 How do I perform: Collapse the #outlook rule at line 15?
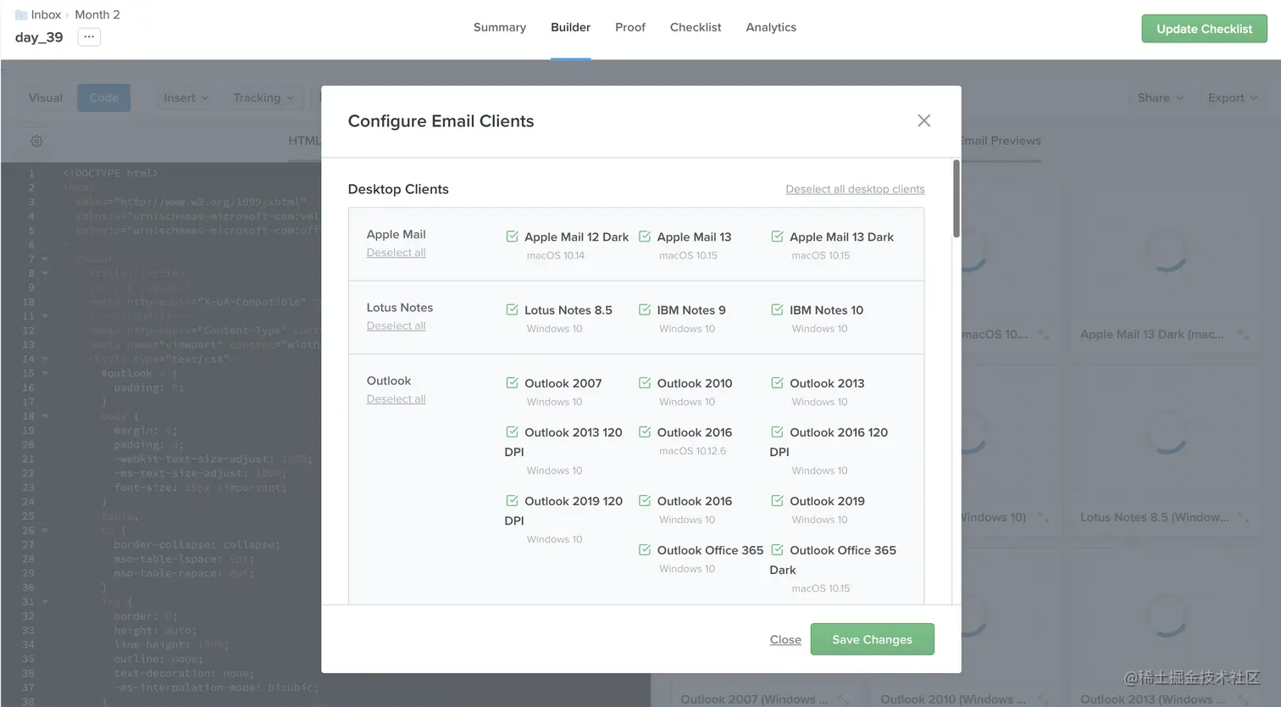pyautogui.click(x=45, y=373)
